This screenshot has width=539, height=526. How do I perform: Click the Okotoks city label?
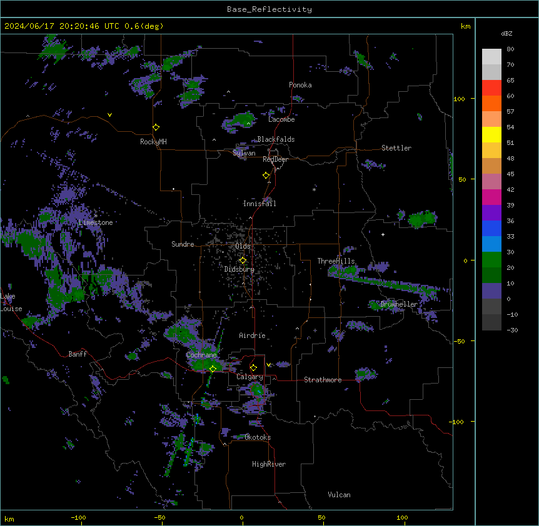click(258, 437)
